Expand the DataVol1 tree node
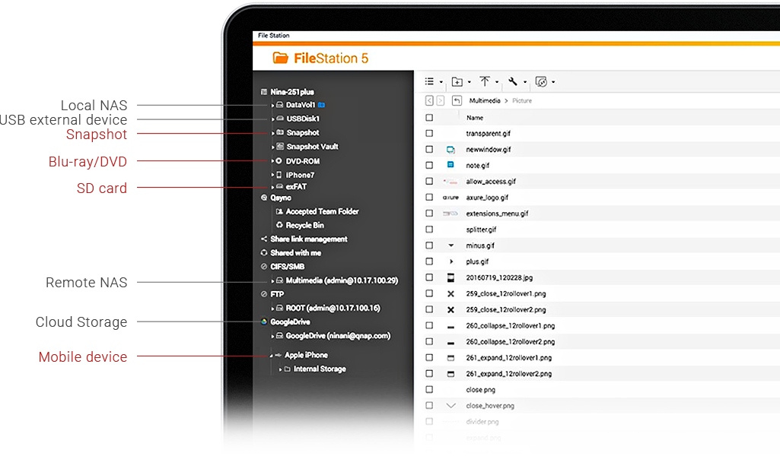Viewport: 780px width, 456px height. click(x=272, y=105)
